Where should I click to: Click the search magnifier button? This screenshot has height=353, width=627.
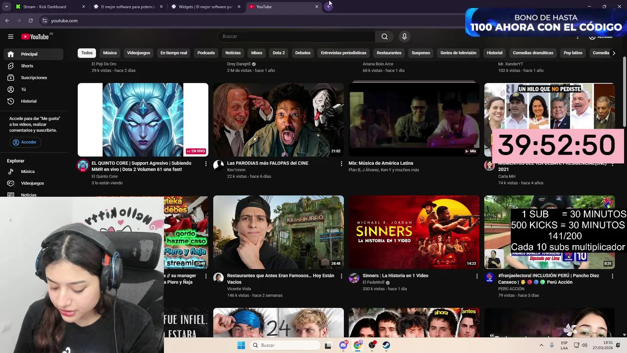click(x=385, y=36)
